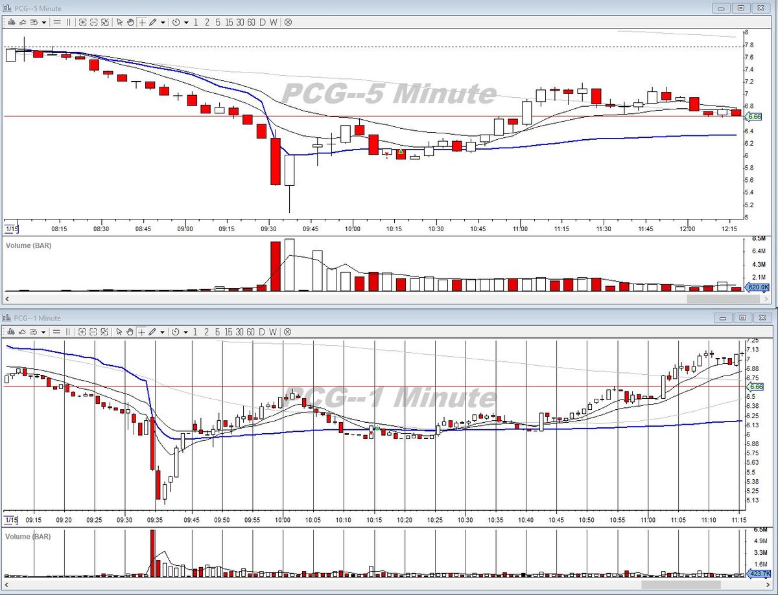Select arrow pointer tool in 1 Minute toolbar
778x595 pixels.
coord(119,331)
